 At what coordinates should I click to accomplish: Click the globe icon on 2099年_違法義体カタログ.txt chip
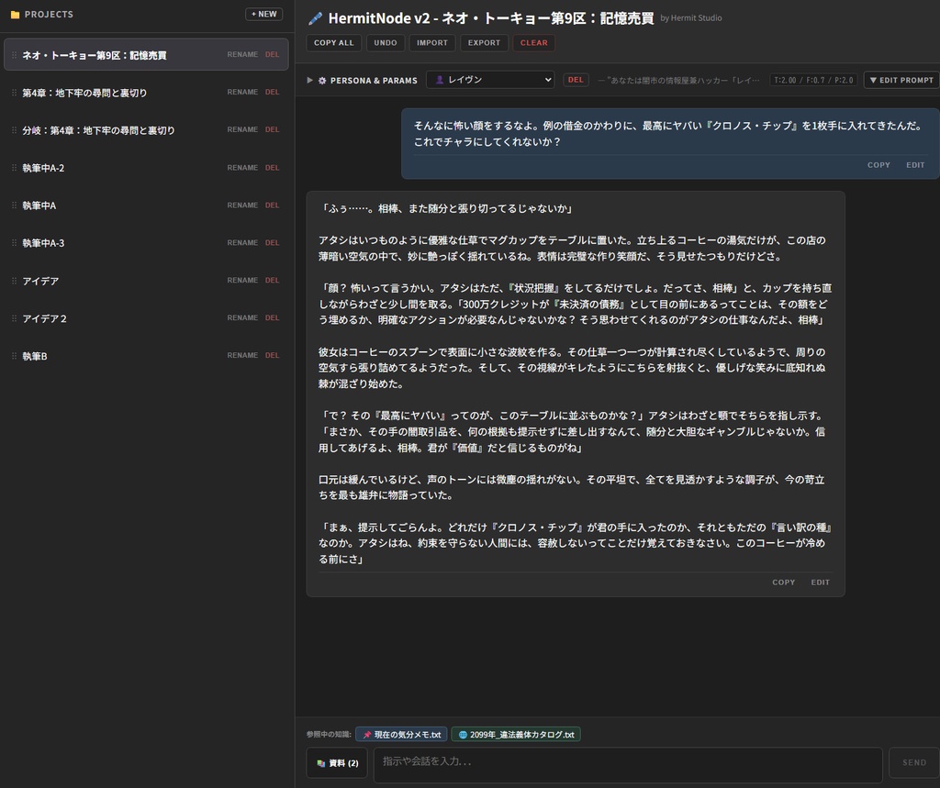[463, 735]
